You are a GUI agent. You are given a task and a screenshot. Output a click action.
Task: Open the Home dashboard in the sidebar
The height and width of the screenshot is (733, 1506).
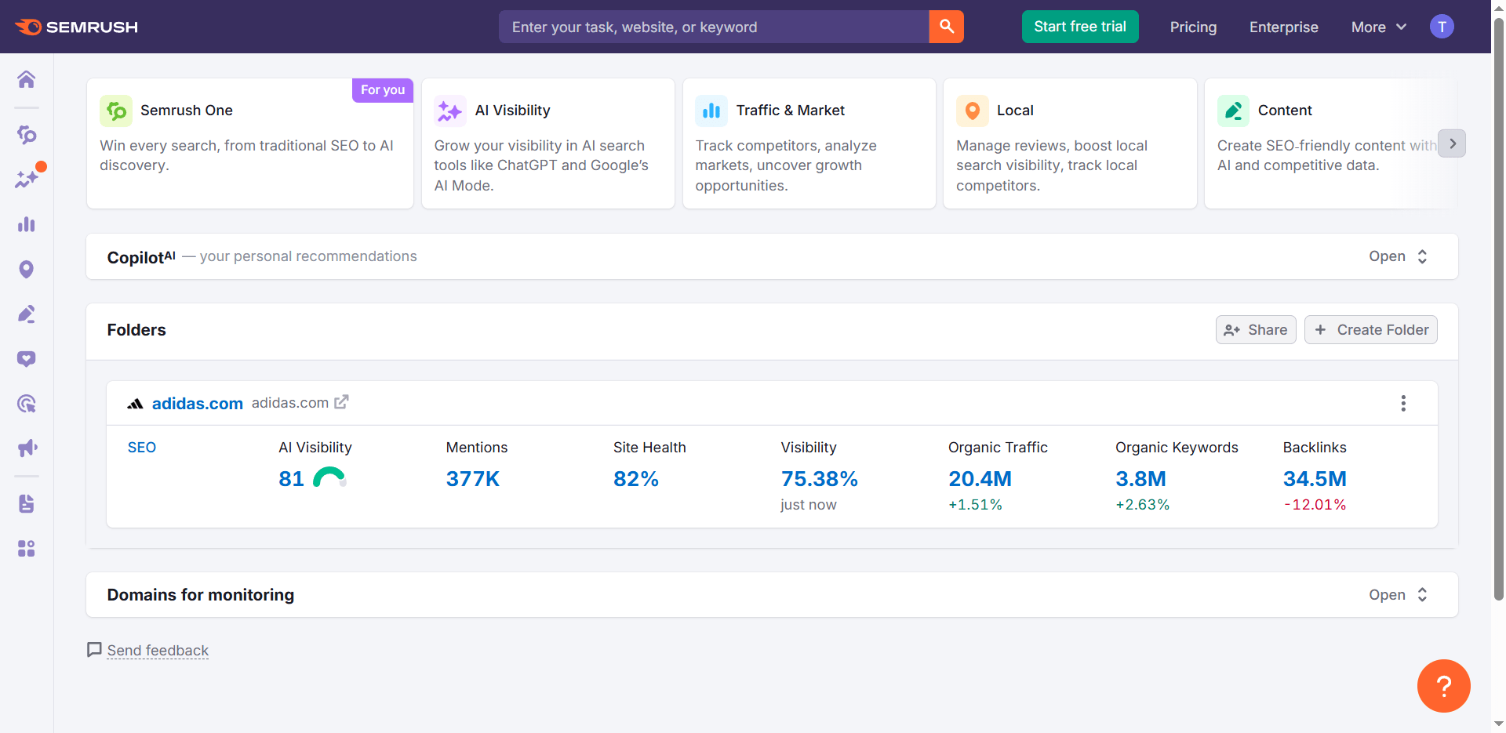(x=26, y=79)
